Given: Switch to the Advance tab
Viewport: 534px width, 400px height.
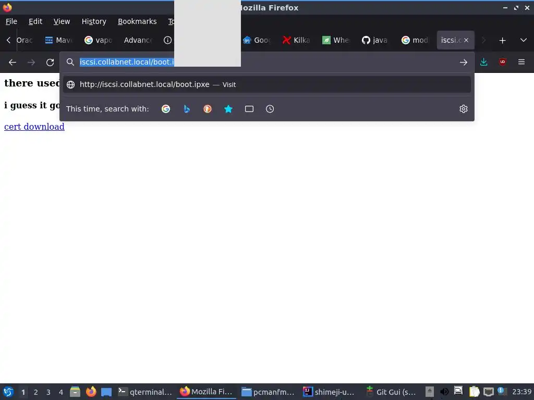Looking at the screenshot, I should (x=138, y=40).
